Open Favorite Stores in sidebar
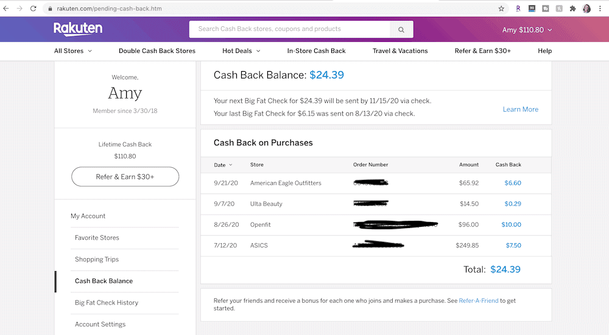The height and width of the screenshot is (335, 609). tap(97, 238)
